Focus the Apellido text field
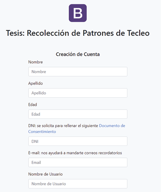 pyautogui.click(x=78, y=93)
